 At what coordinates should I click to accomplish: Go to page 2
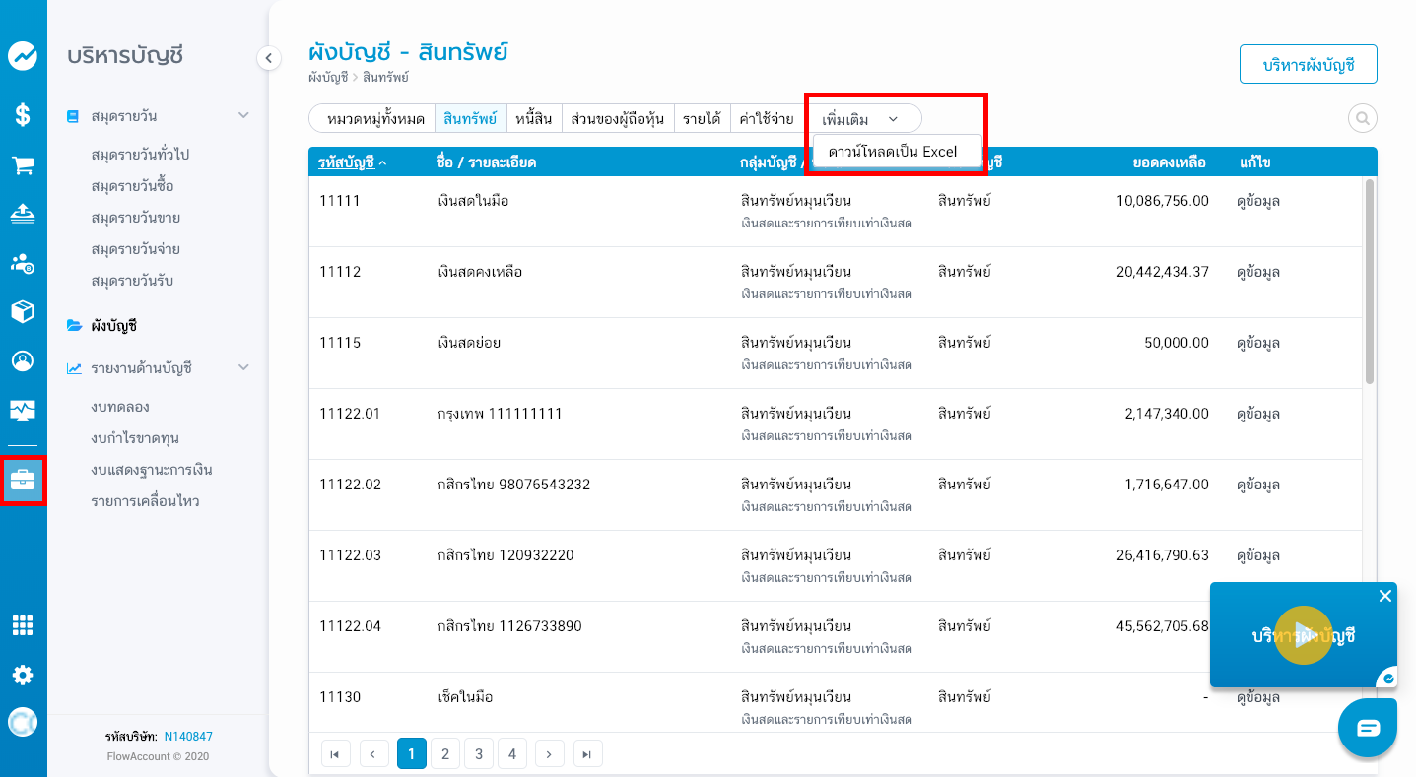click(x=445, y=754)
